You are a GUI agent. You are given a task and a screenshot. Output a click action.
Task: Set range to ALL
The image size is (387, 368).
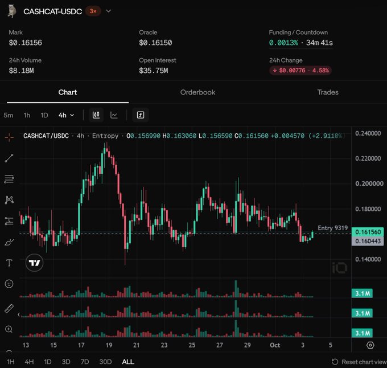pos(128,362)
